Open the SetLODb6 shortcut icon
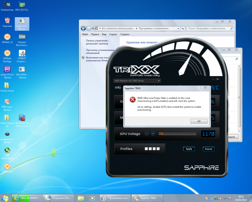 click(22, 72)
